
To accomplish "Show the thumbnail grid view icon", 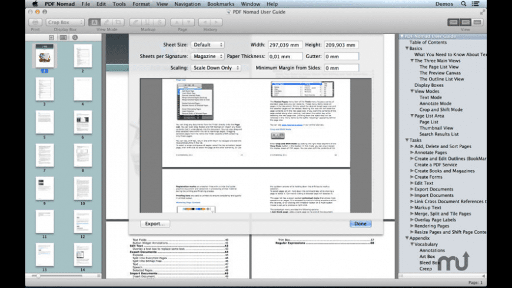I will click(x=64, y=38).
